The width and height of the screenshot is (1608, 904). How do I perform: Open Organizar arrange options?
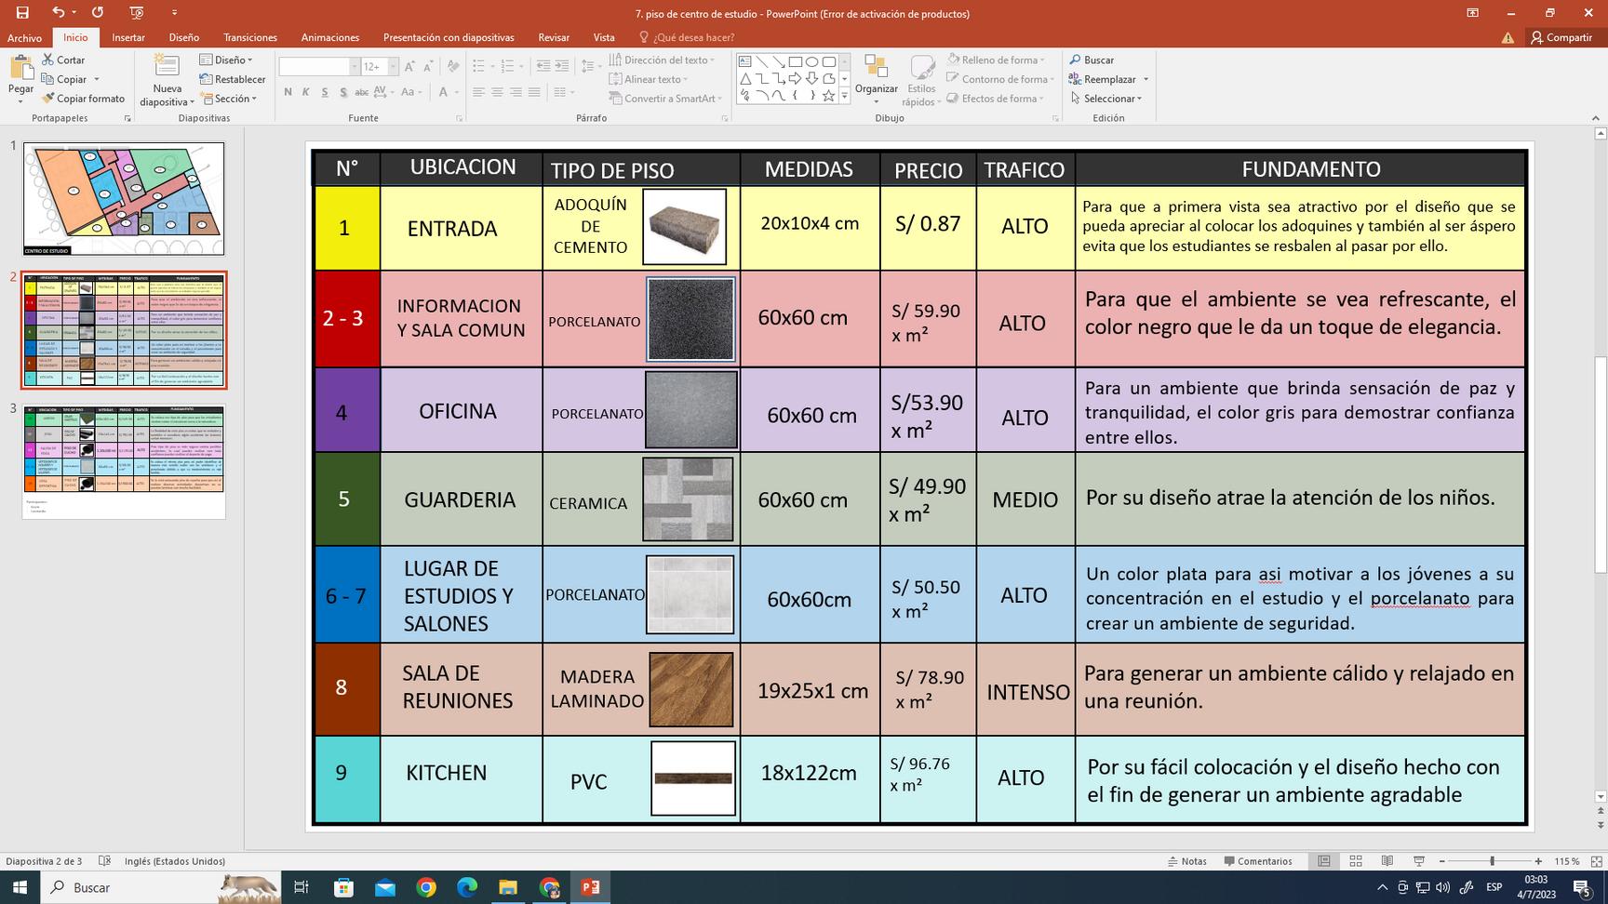[876, 80]
